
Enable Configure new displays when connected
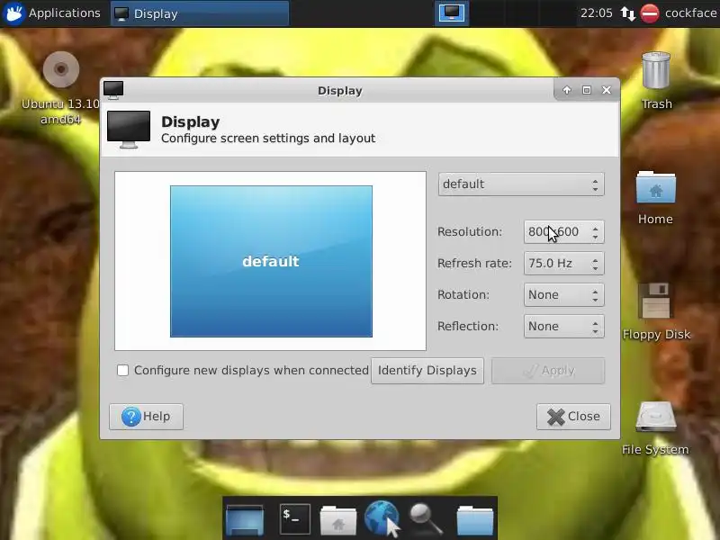coord(122,370)
